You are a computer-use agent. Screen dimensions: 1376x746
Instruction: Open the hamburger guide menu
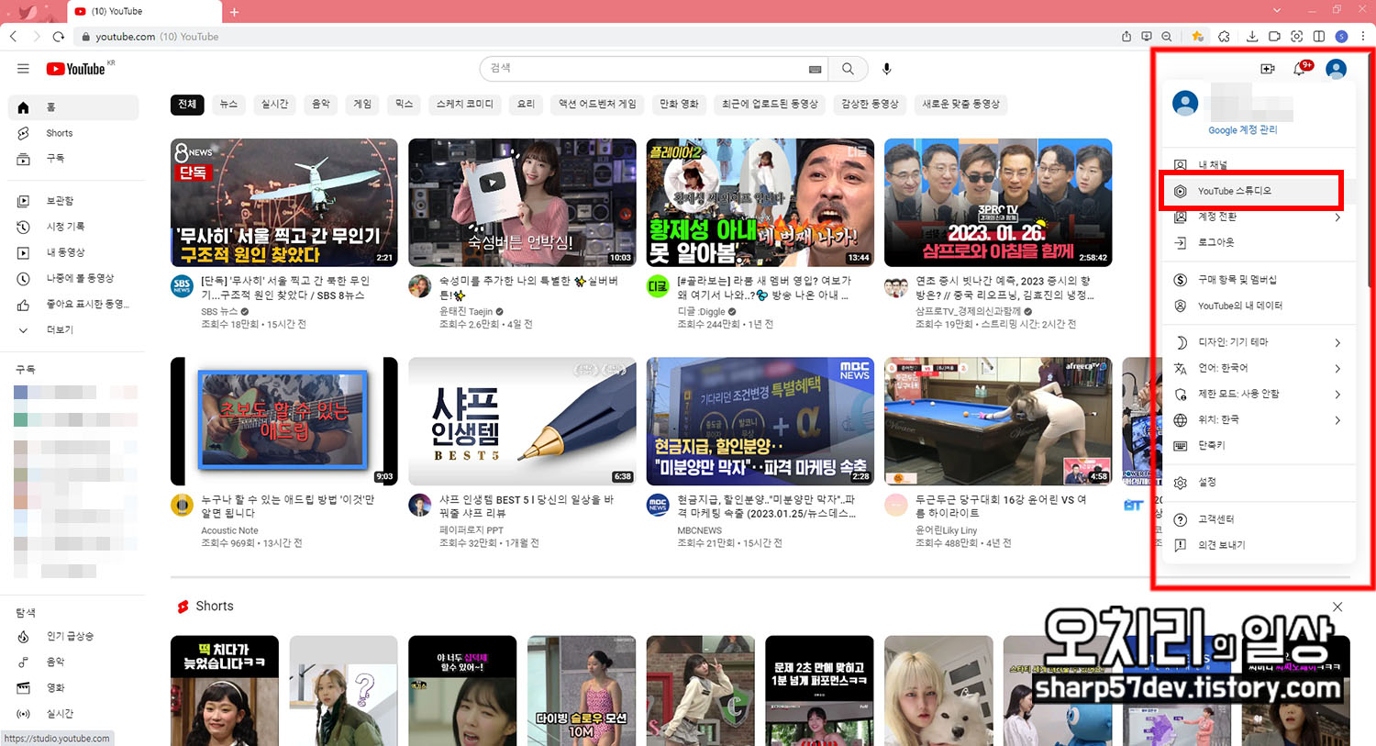23,69
